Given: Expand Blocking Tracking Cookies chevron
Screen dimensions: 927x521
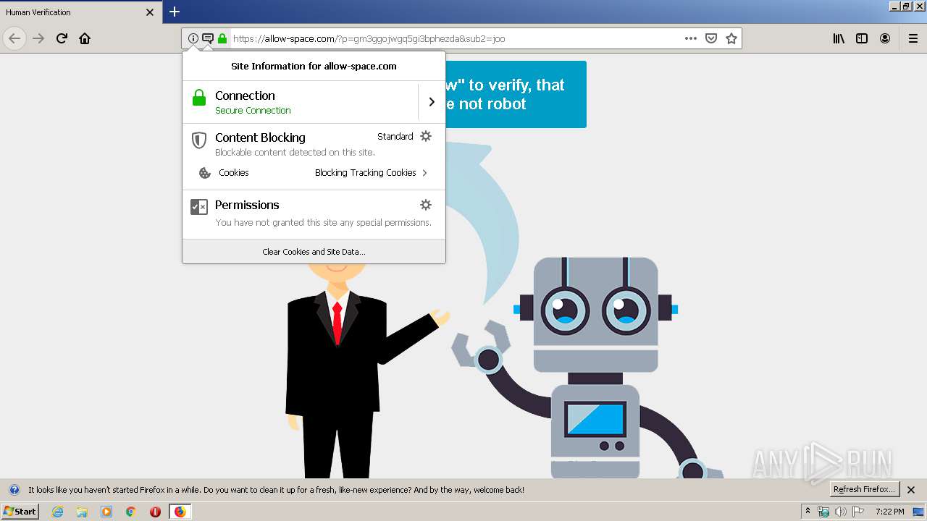Looking at the screenshot, I should pyautogui.click(x=425, y=173).
